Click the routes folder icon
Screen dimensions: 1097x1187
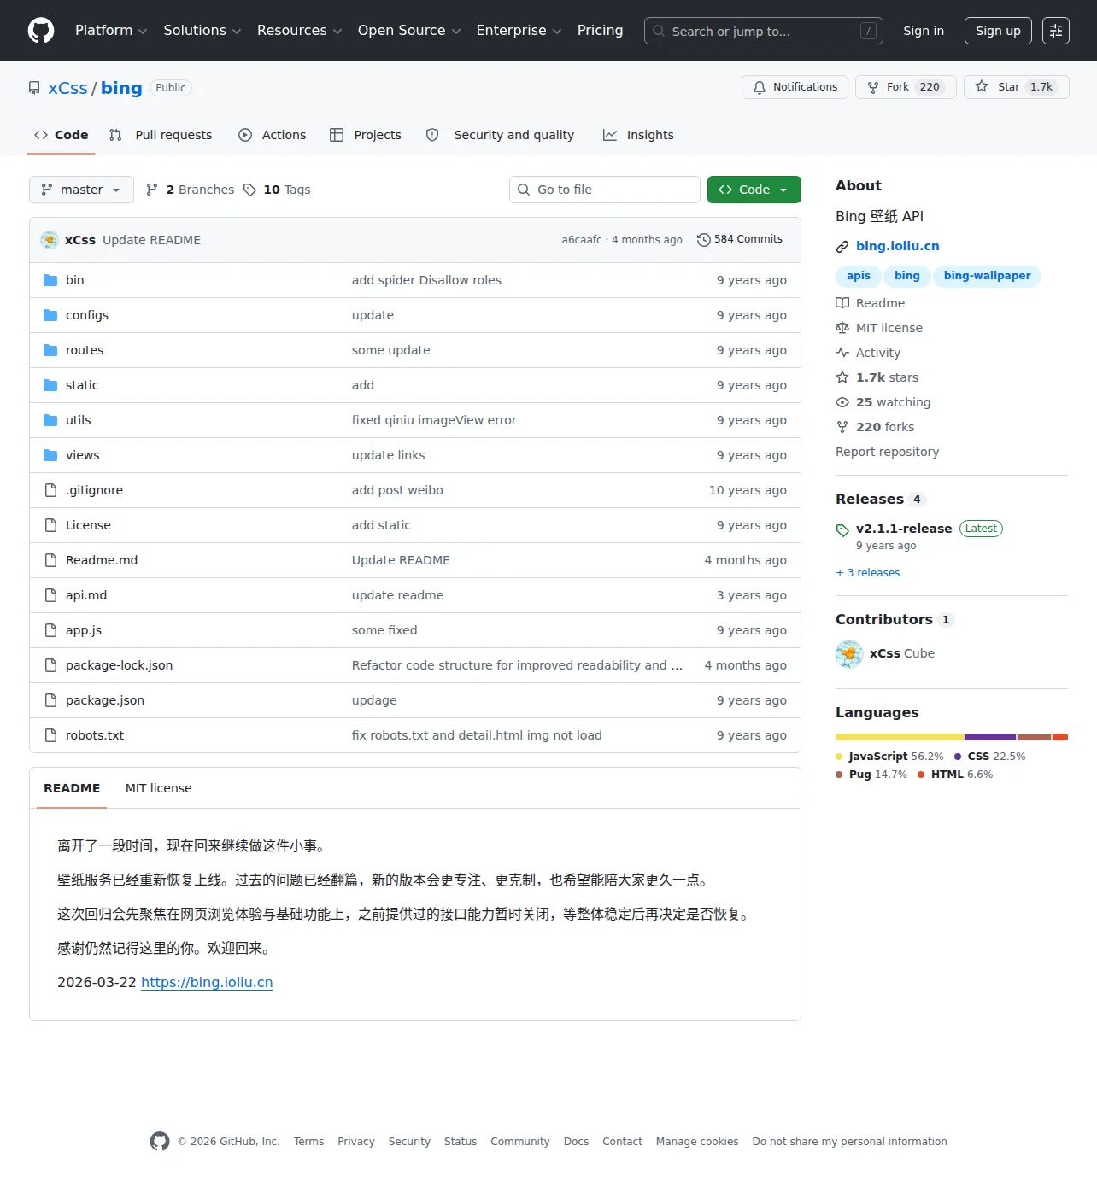(50, 350)
